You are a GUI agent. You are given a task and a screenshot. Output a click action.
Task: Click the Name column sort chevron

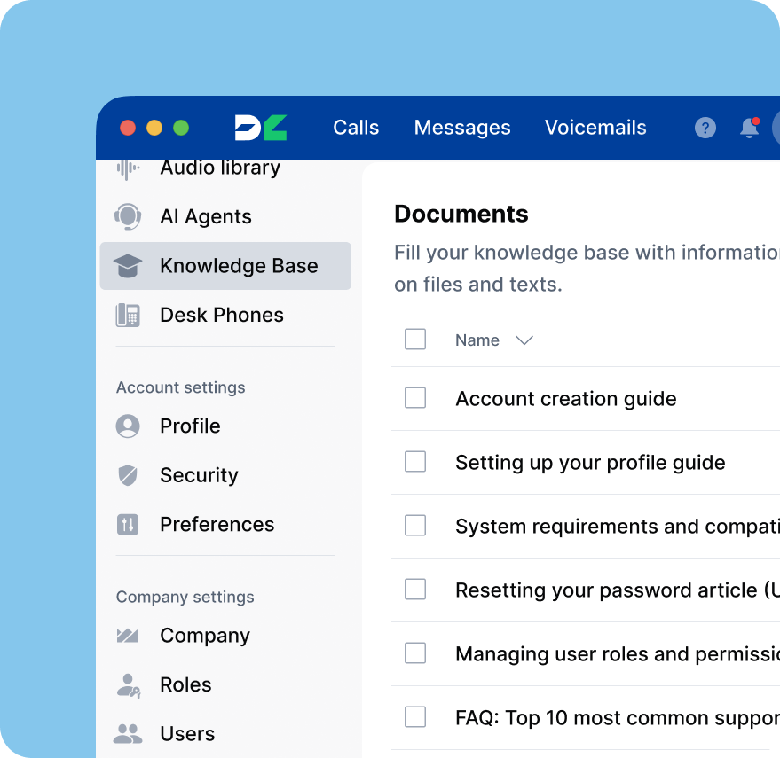pos(524,340)
